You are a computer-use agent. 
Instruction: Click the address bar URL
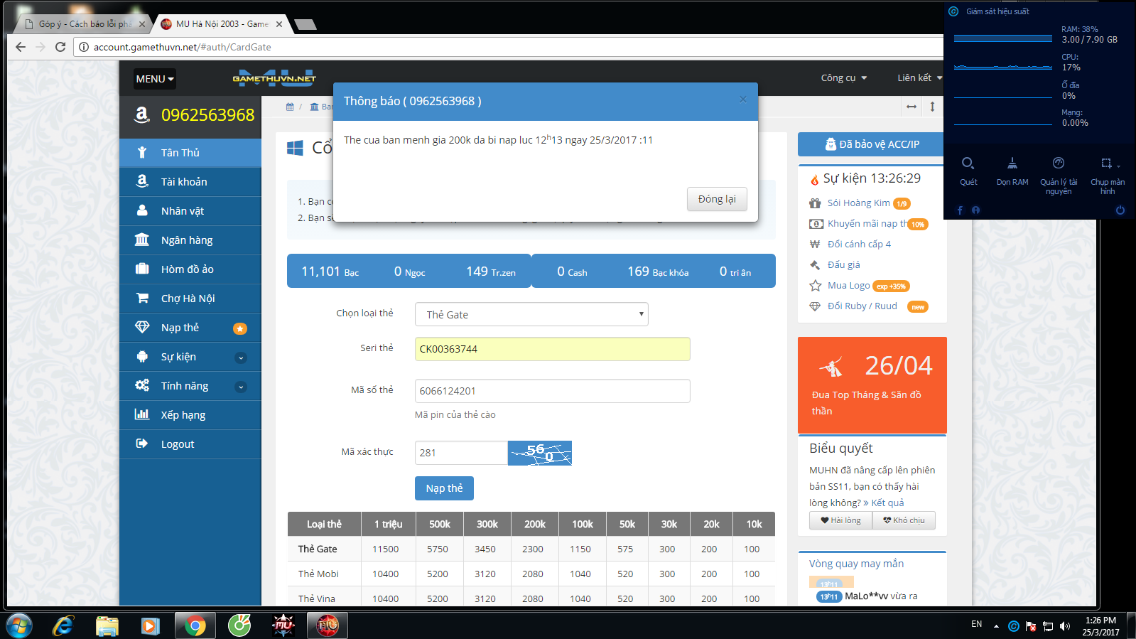pyautogui.click(x=182, y=47)
